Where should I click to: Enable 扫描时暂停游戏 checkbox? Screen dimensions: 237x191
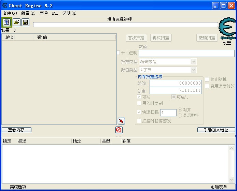(139, 121)
